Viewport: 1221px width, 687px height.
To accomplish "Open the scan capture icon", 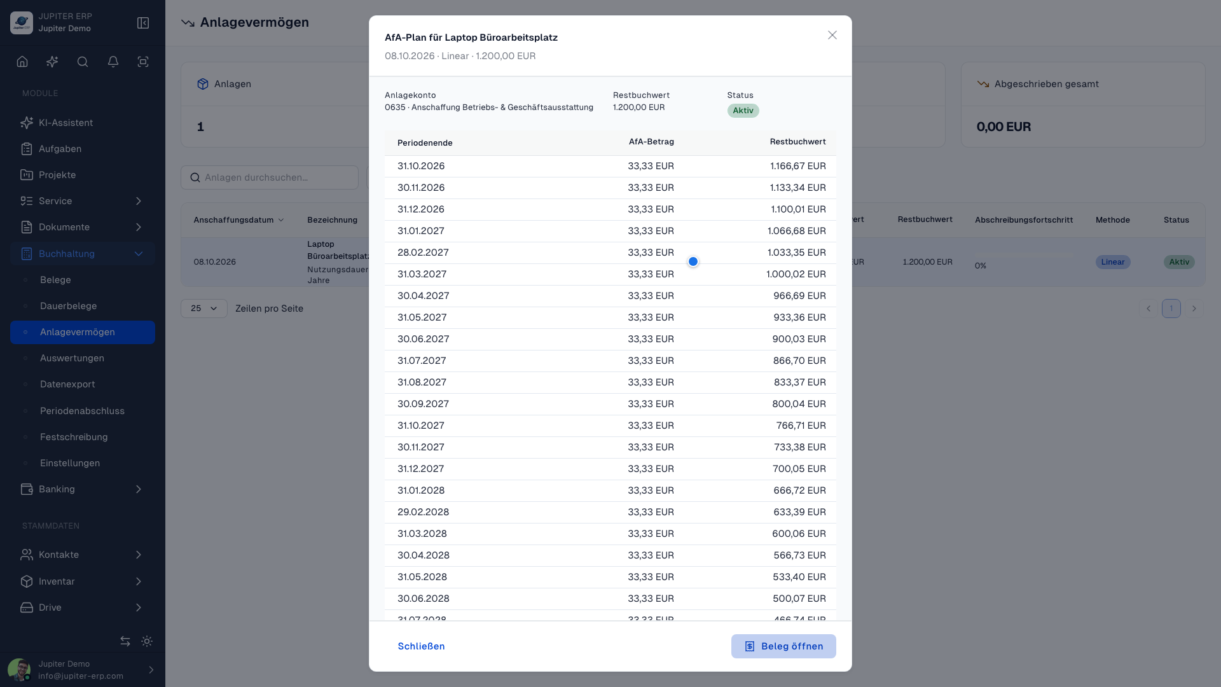I will coord(143,62).
